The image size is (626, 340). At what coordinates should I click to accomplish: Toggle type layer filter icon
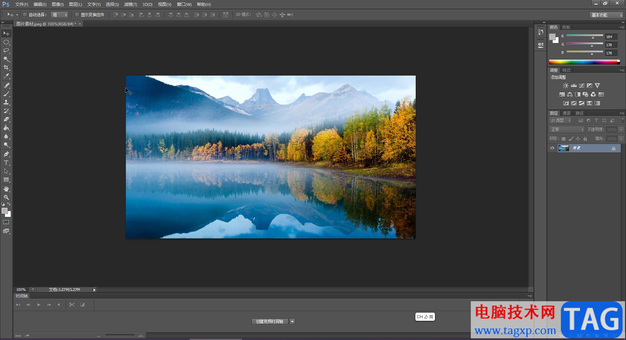pos(596,120)
